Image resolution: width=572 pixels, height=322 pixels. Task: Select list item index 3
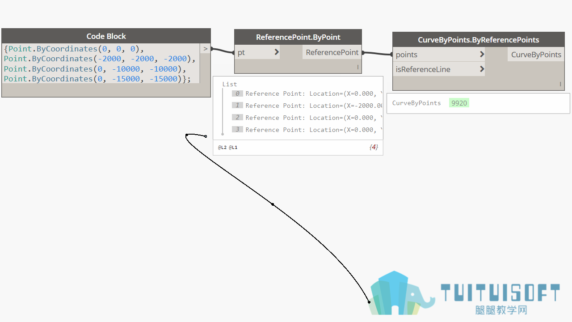(237, 130)
